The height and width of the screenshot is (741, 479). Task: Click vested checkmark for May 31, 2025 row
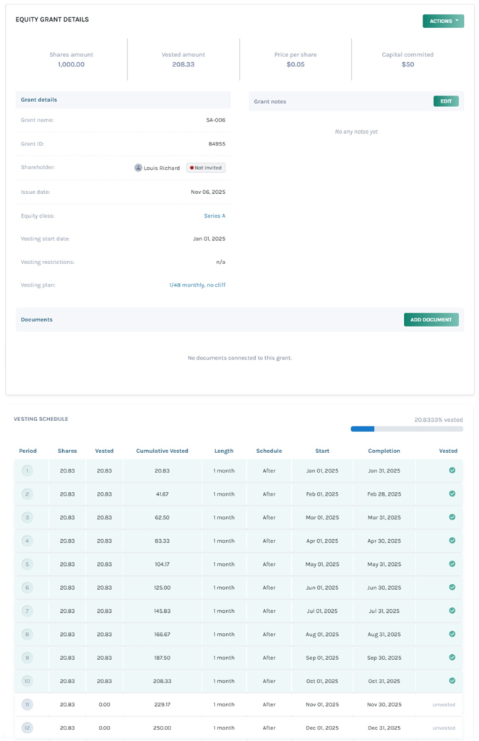click(x=452, y=564)
